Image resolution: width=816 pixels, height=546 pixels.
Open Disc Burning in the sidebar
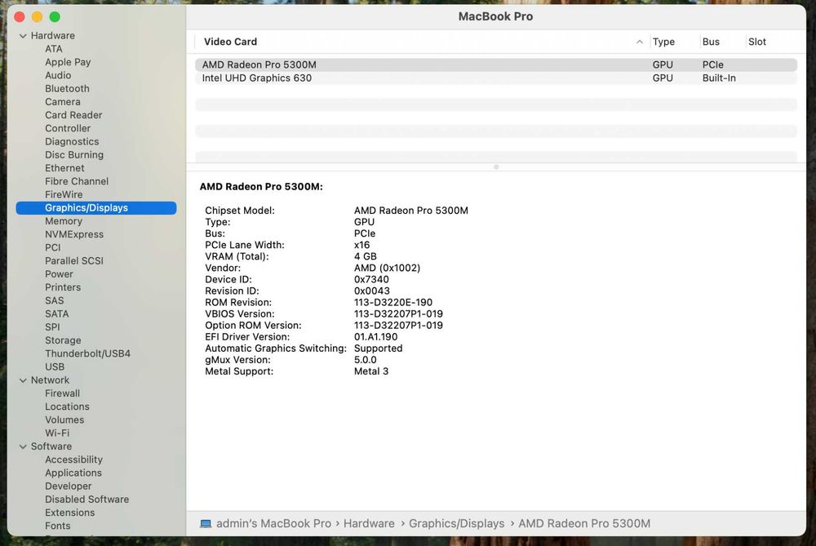tap(74, 155)
